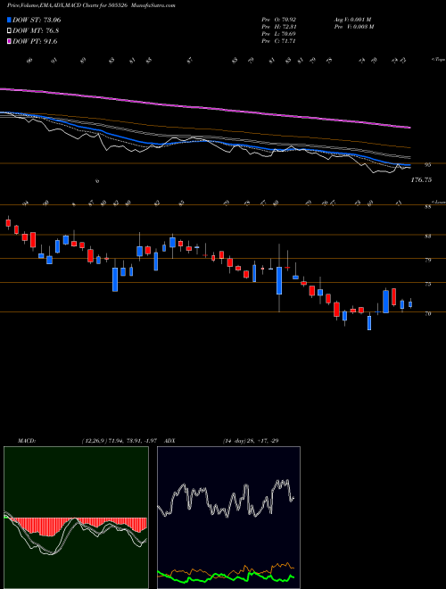The height and width of the screenshot is (589, 446).
Task: Click the 79 price axis label
Action: pyautogui.click(x=428, y=260)
